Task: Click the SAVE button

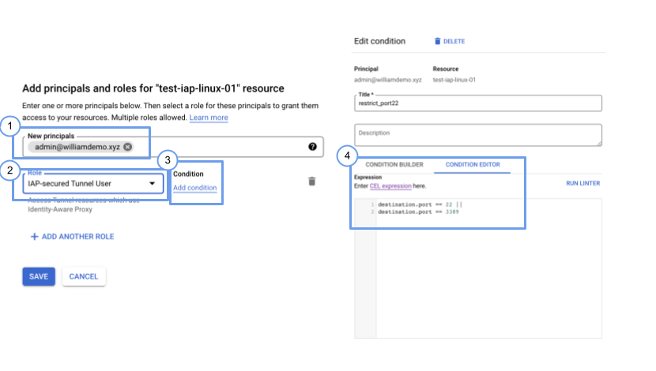Action: click(39, 276)
